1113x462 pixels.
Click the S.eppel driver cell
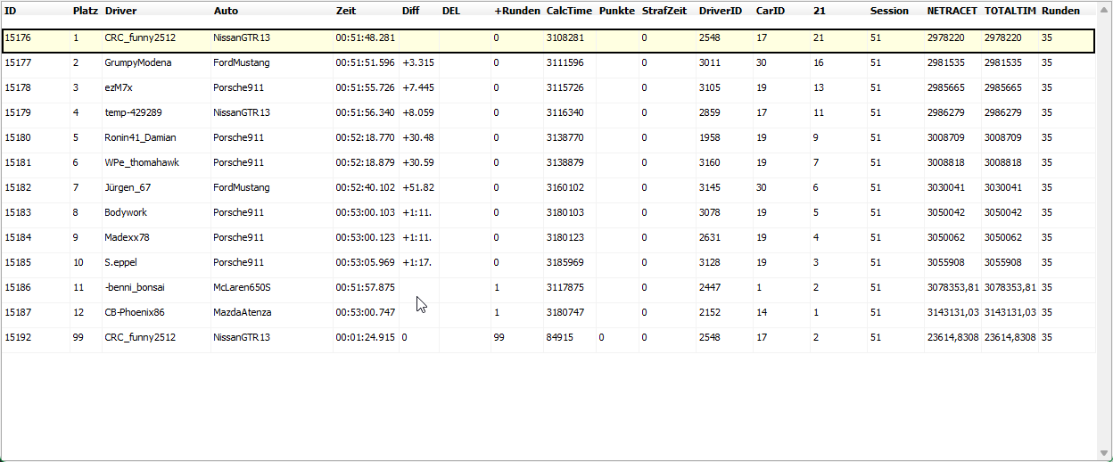(x=120, y=263)
